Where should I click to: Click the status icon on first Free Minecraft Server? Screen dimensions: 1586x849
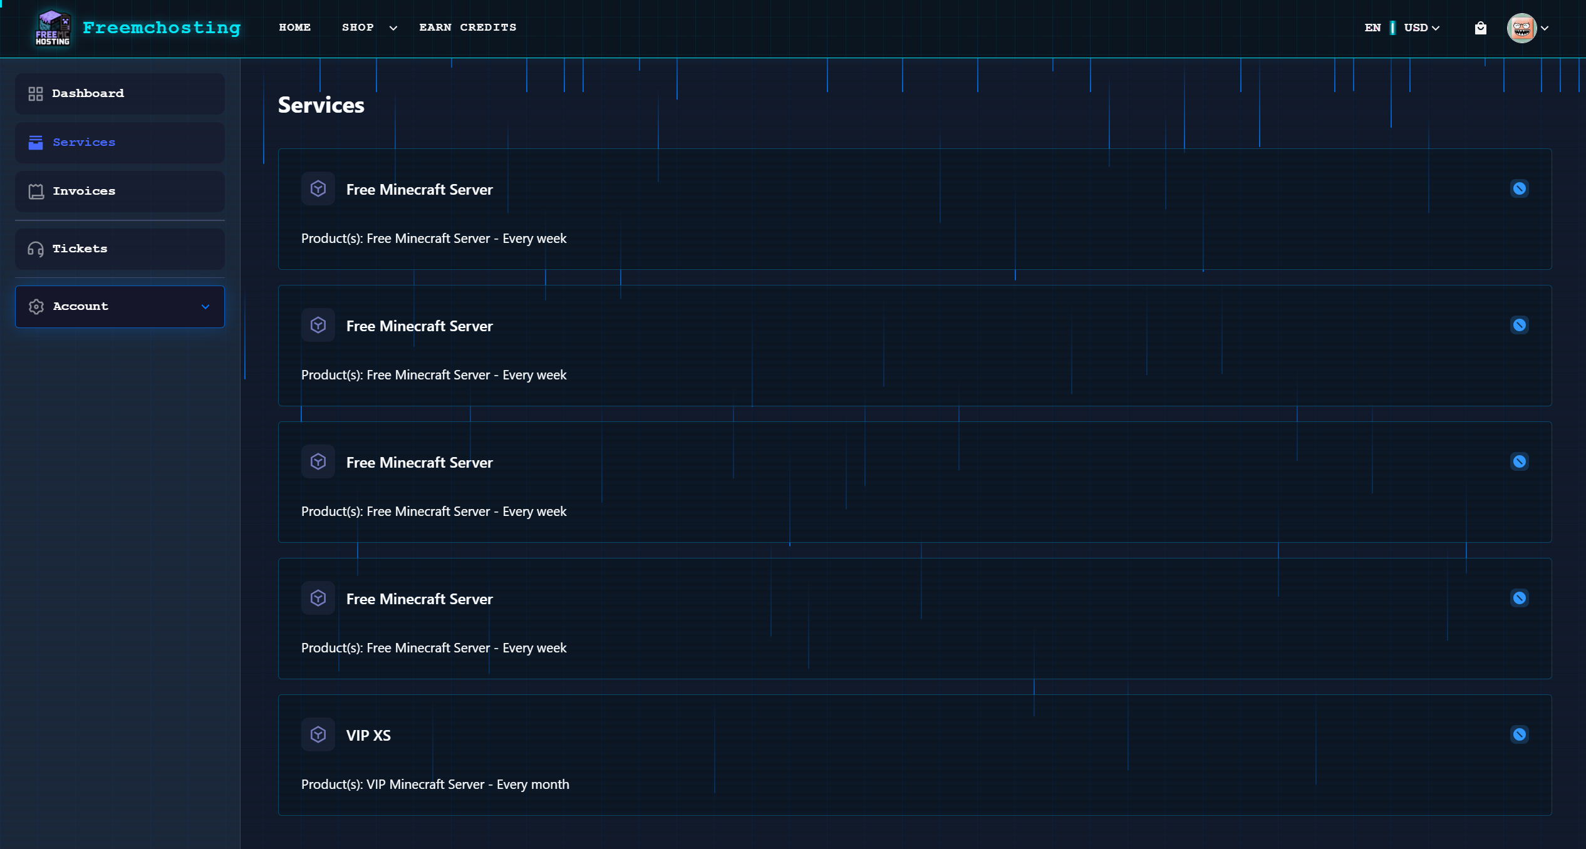pyautogui.click(x=1519, y=188)
